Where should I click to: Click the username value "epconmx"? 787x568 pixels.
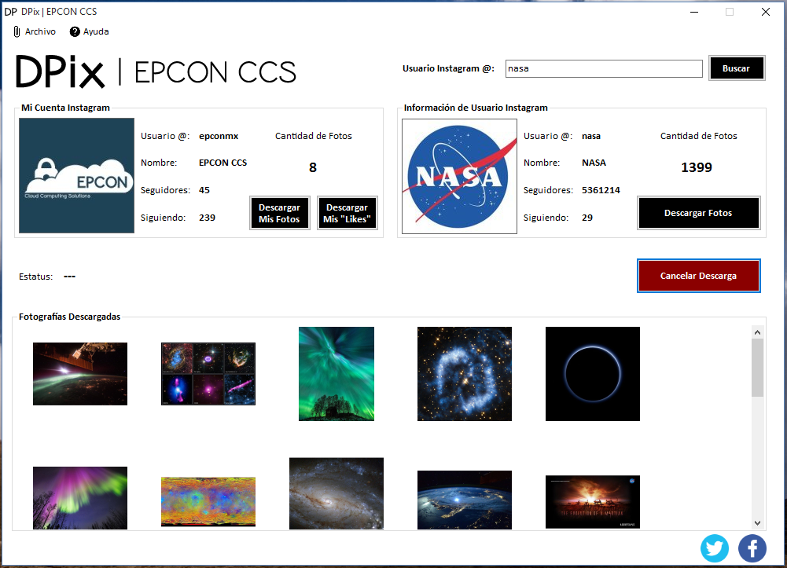click(219, 136)
